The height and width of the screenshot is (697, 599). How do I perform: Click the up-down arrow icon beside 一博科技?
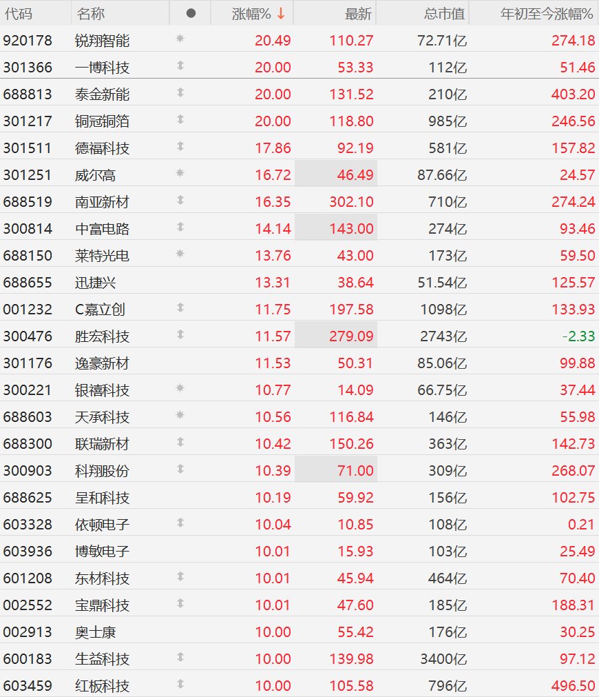pos(180,65)
